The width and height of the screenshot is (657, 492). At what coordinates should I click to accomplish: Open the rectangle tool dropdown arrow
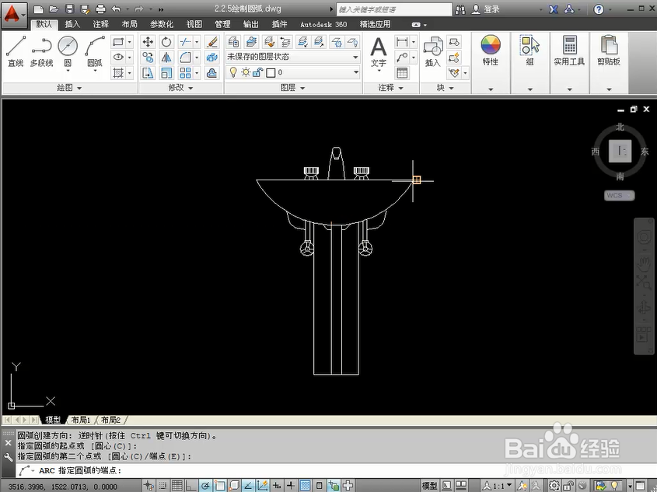click(130, 42)
